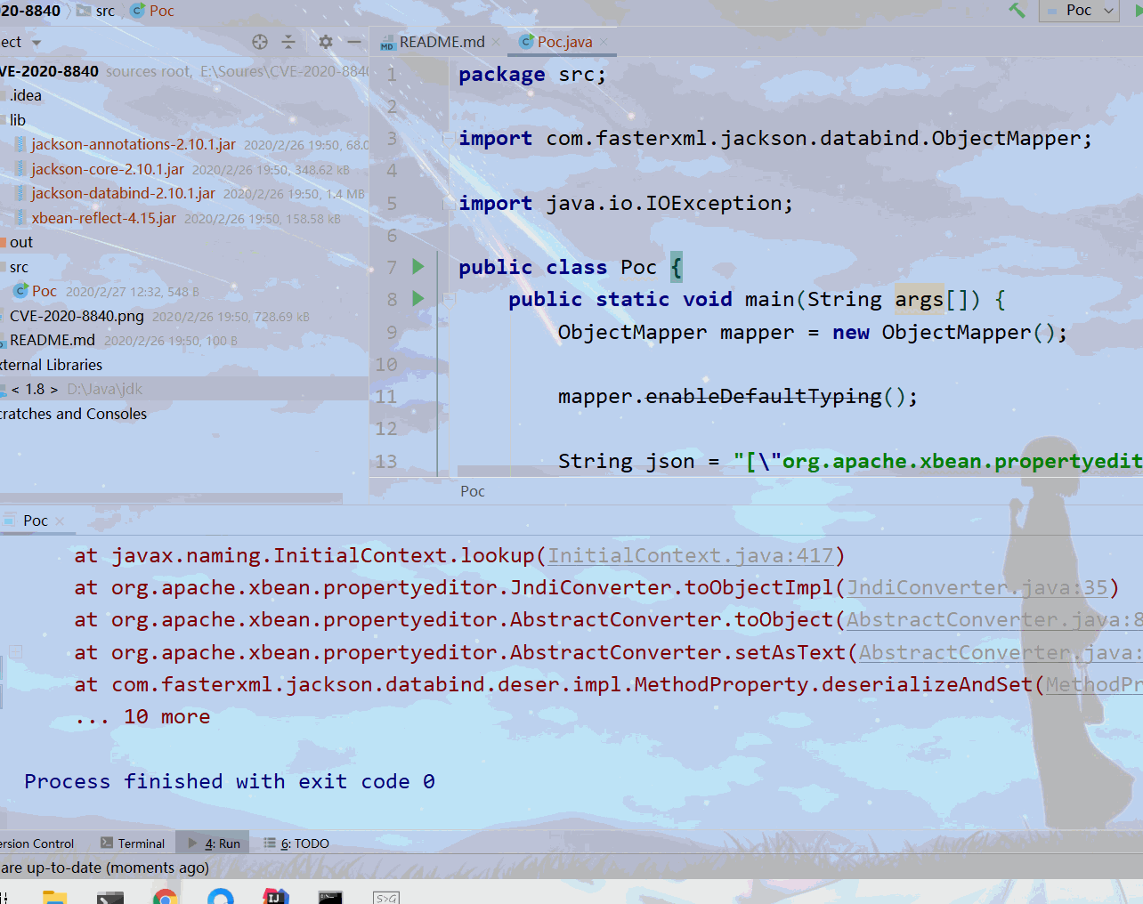The width and height of the screenshot is (1143, 904).
Task: Click the locate/scroll-from-source crosshair icon
Action: tap(260, 42)
